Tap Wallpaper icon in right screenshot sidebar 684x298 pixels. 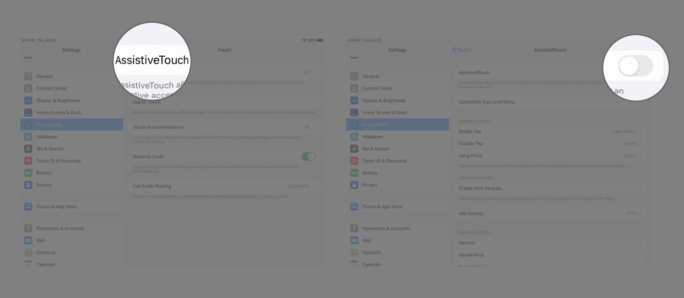pyautogui.click(x=354, y=137)
